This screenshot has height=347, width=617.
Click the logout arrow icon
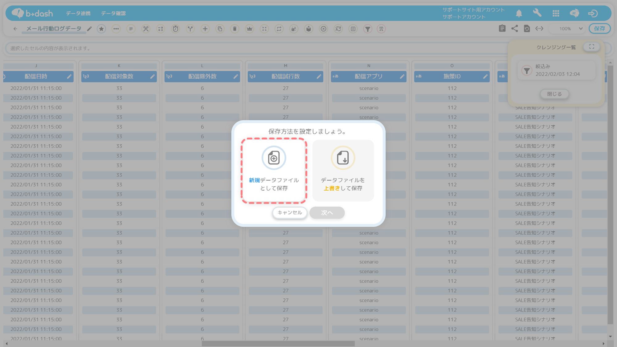(593, 13)
